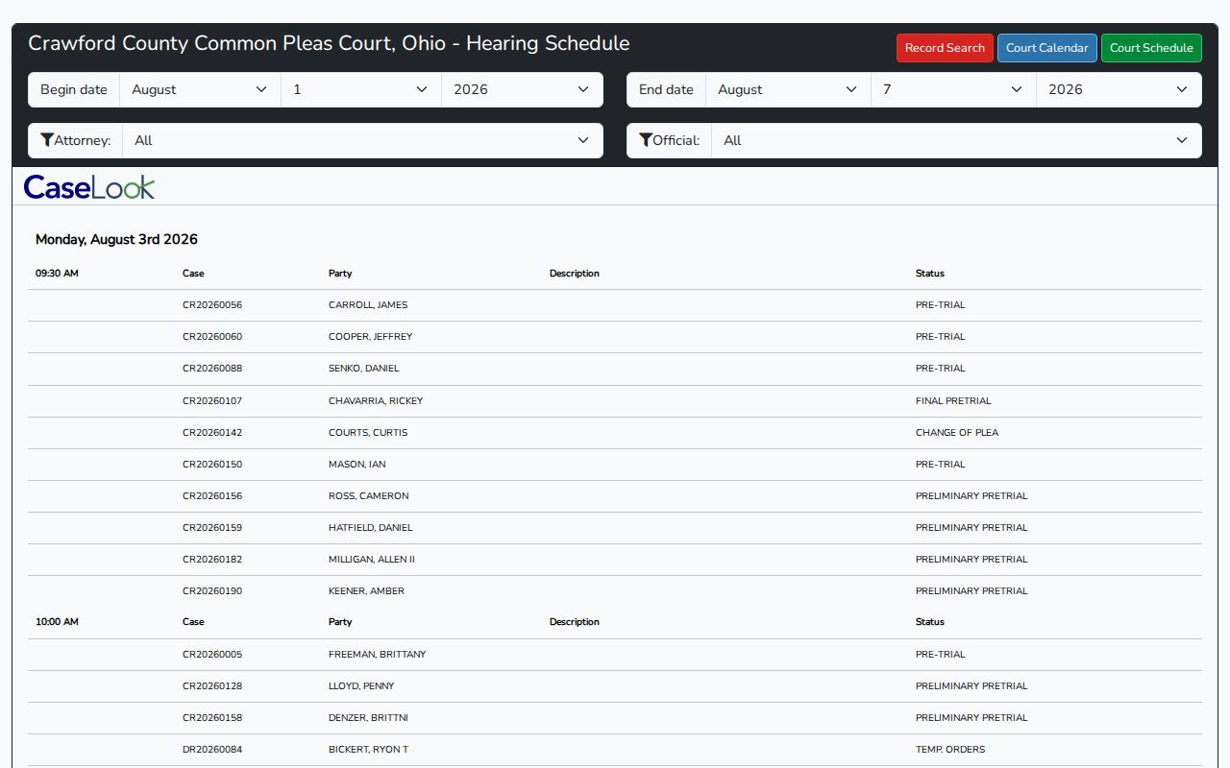Open the End date day dropdown
Viewport: 1230px width, 768px height.
tap(953, 89)
